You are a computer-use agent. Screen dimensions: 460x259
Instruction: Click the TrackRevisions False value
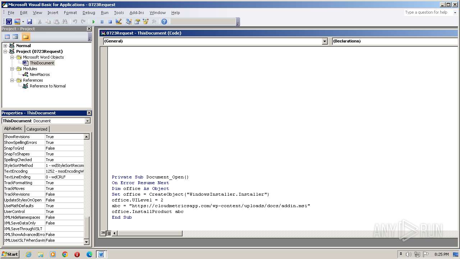point(64,194)
